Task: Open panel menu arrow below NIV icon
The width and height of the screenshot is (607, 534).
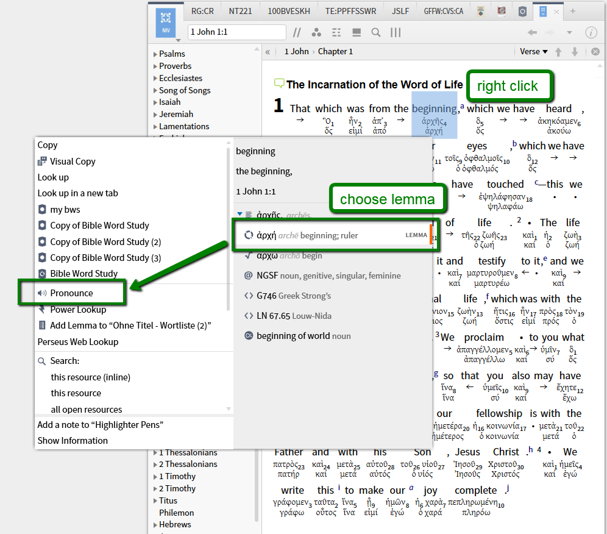Action: pyautogui.click(x=178, y=40)
